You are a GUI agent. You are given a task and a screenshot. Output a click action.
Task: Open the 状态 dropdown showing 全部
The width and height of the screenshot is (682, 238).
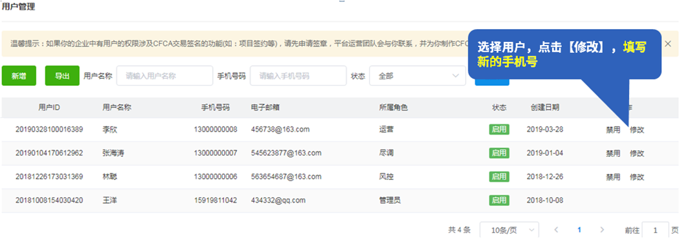[418, 76]
